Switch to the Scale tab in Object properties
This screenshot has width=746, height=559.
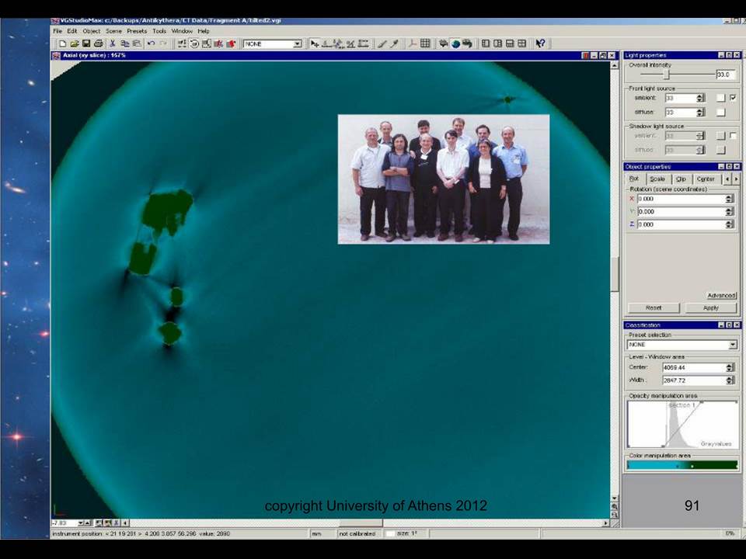[x=657, y=179]
